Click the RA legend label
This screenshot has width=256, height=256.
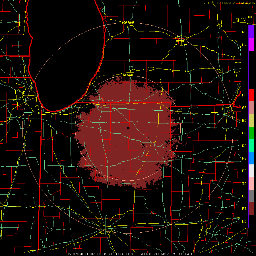coord(244,146)
